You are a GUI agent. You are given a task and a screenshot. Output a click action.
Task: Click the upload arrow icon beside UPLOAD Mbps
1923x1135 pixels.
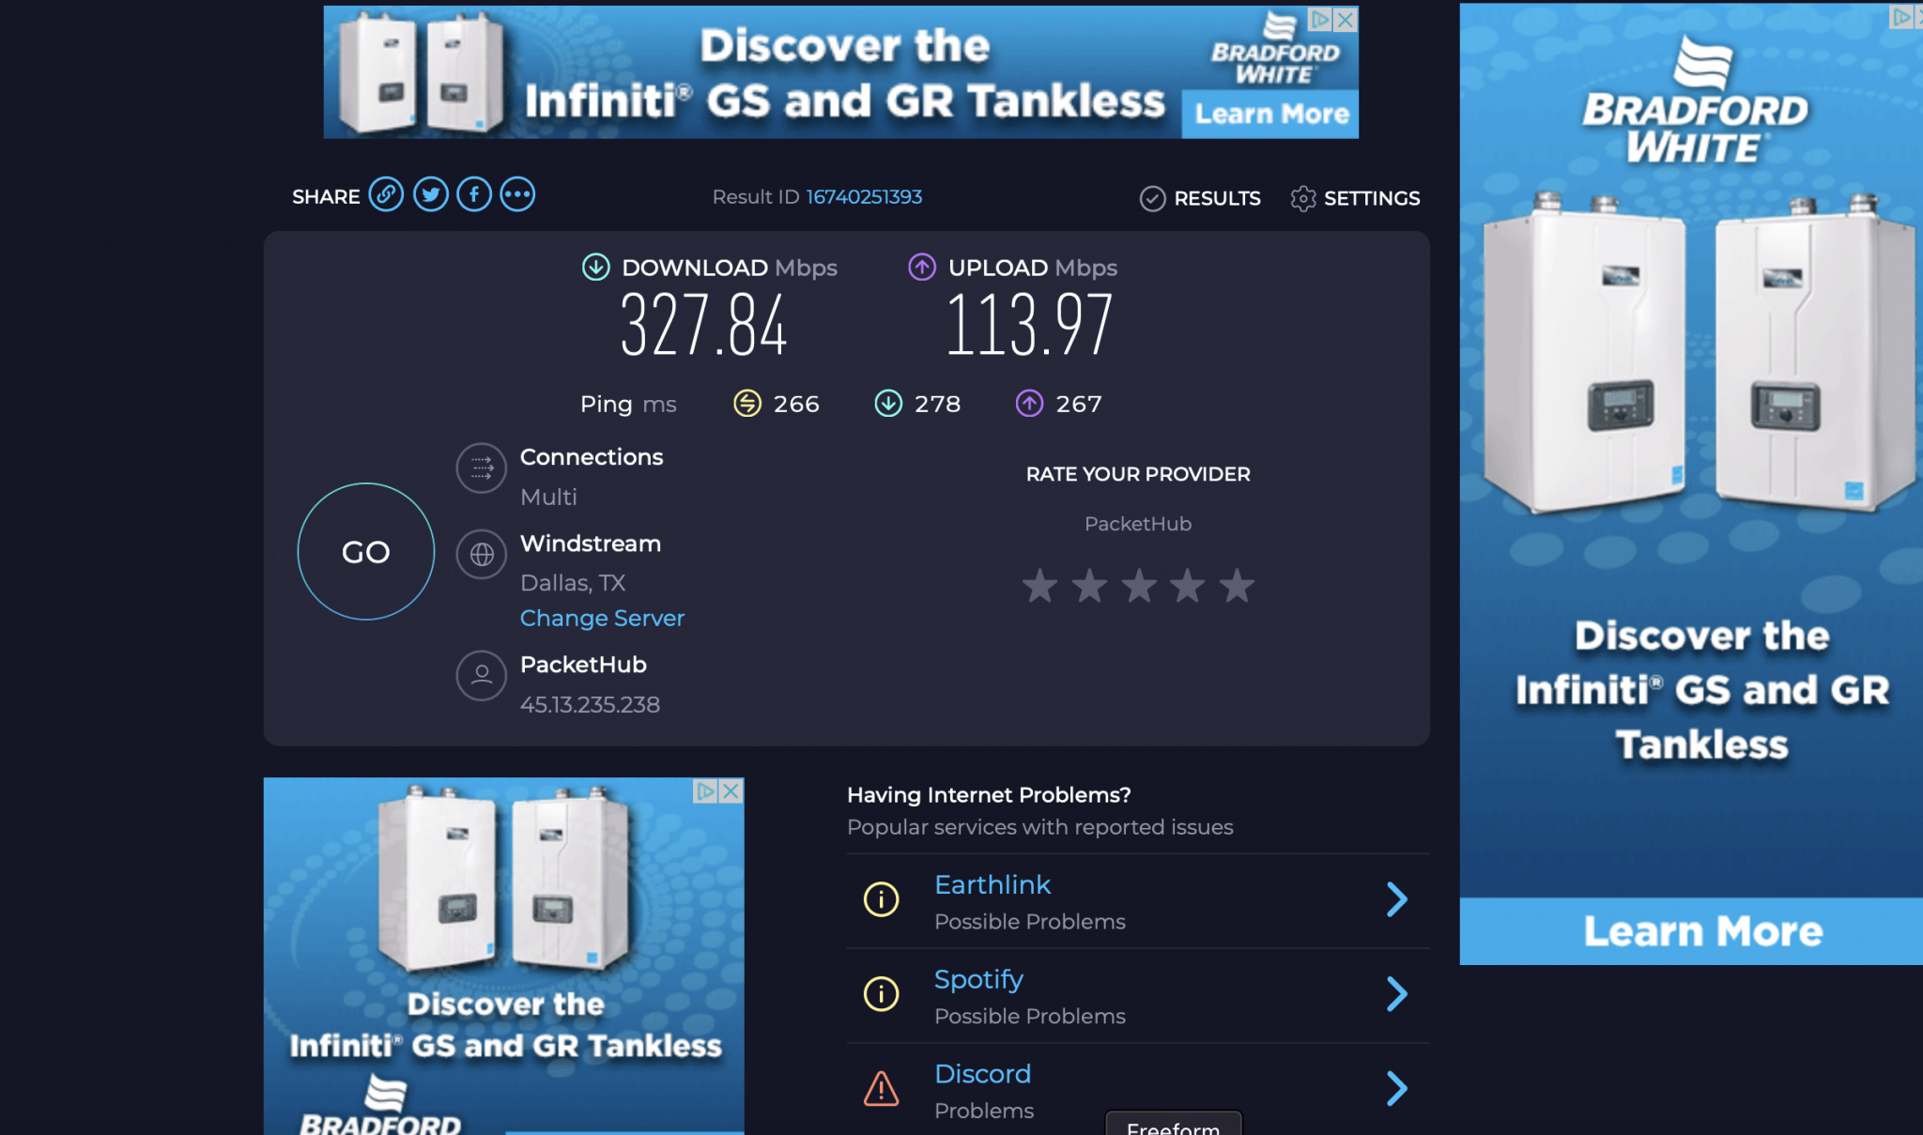coord(922,268)
